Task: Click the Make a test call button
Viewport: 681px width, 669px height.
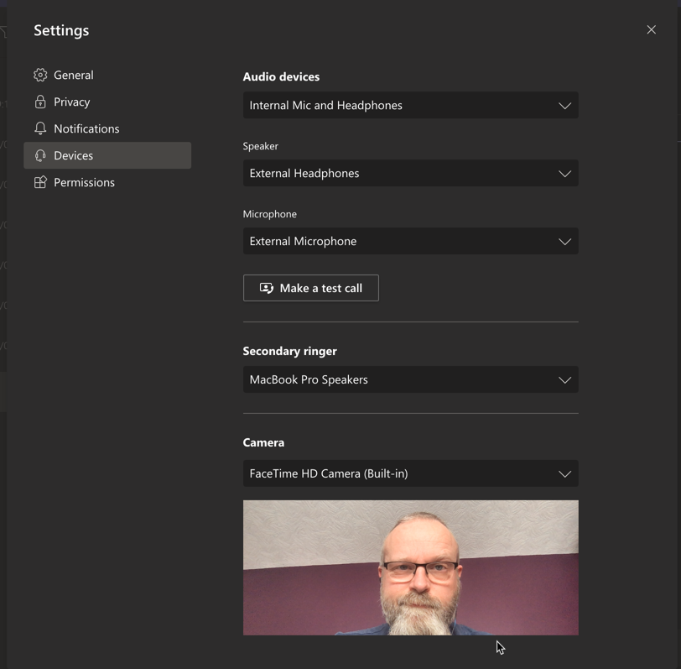Action: tap(310, 288)
